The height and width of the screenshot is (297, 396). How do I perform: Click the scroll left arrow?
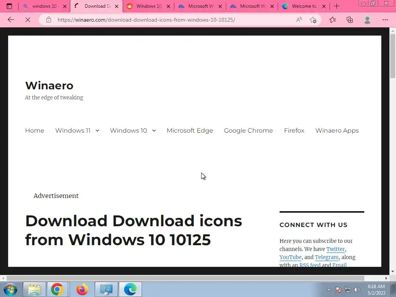[x=3, y=278]
